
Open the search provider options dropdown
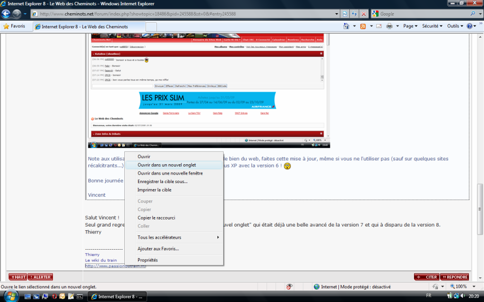[480, 14]
